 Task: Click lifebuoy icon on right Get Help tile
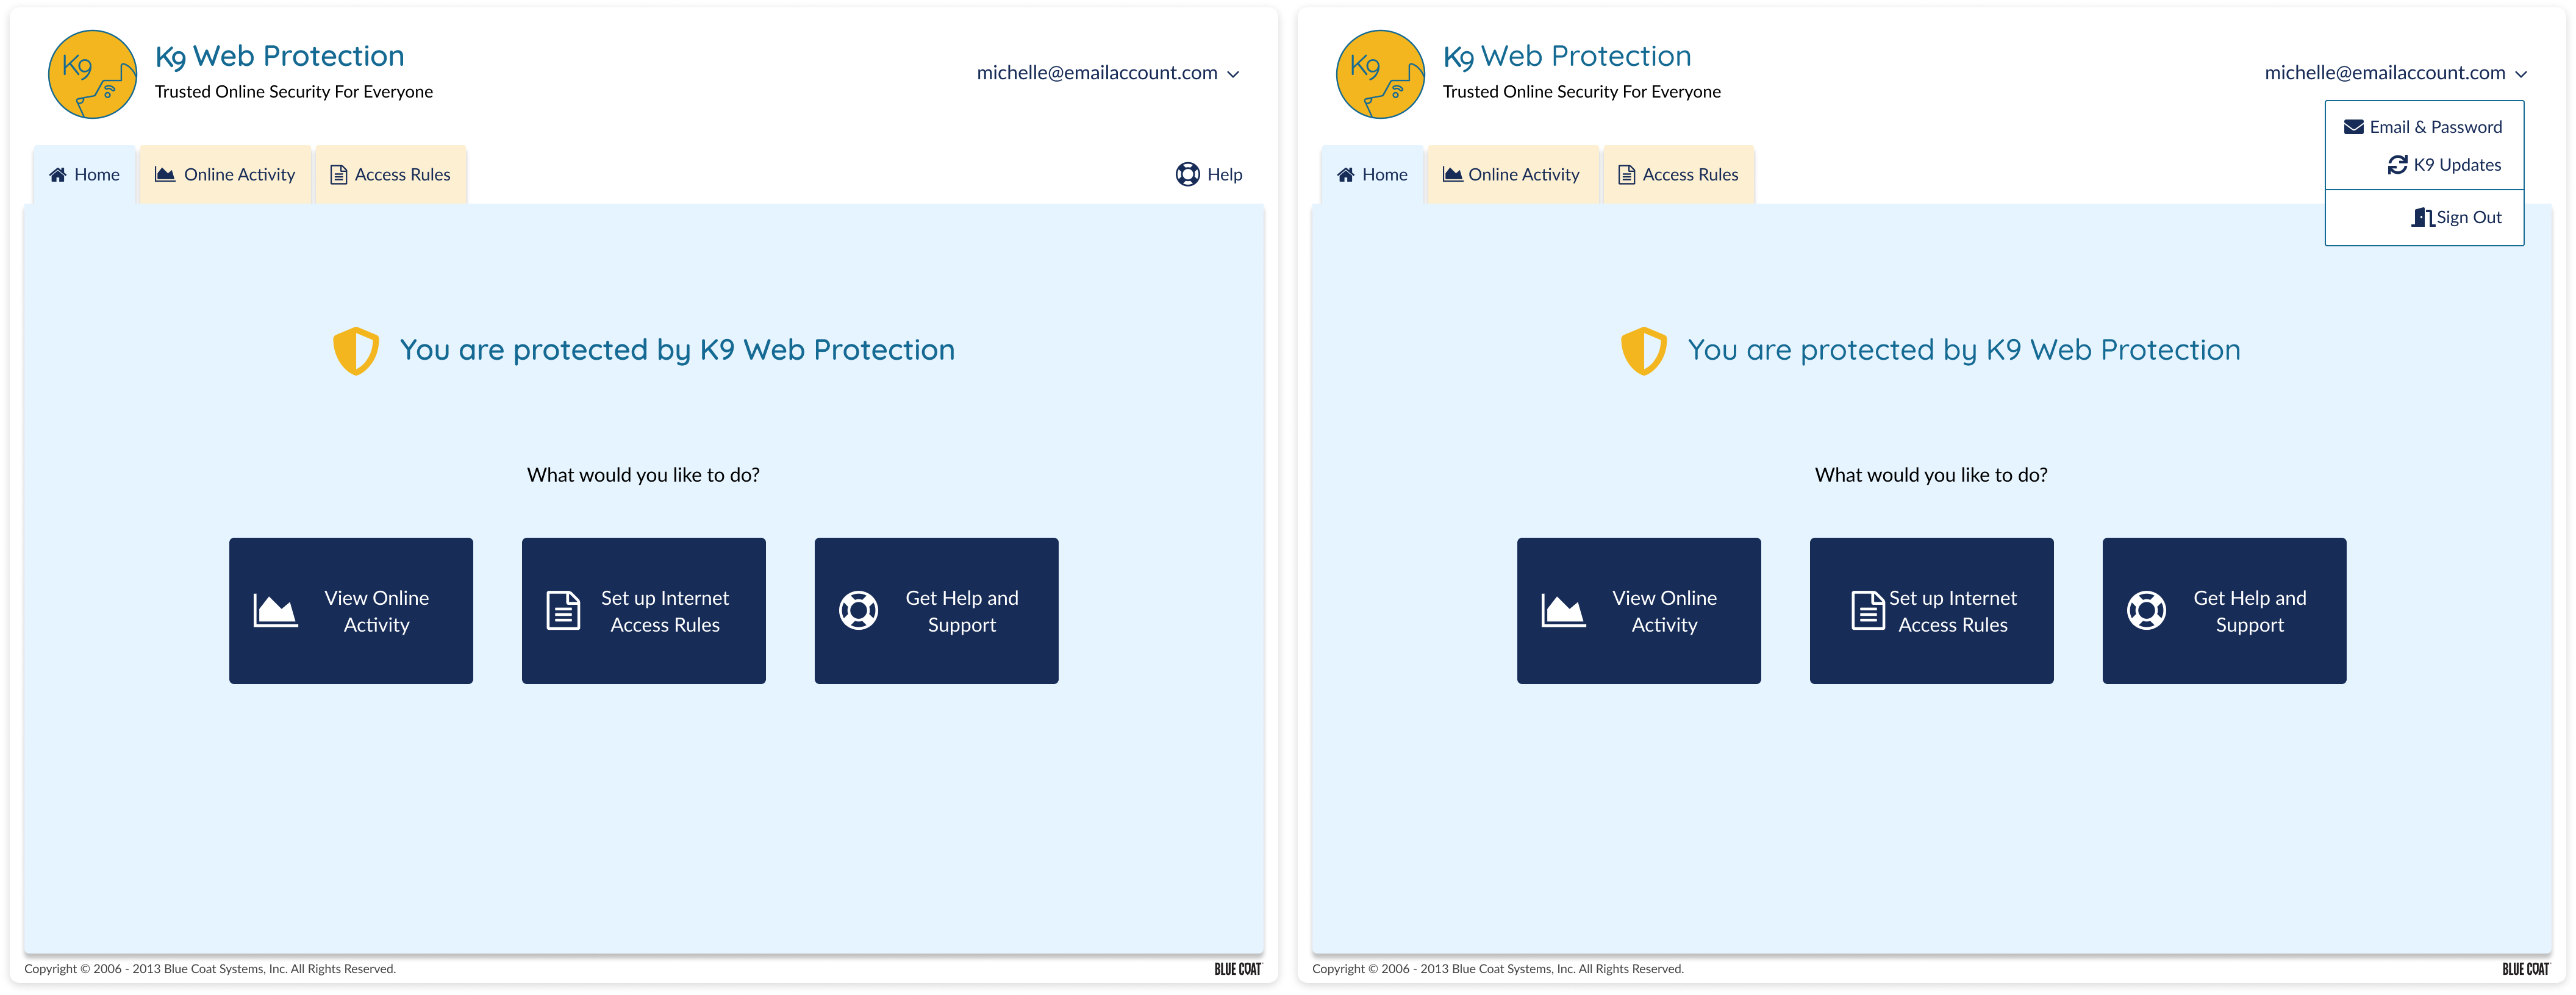pyautogui.click(x=2146, y=611)
